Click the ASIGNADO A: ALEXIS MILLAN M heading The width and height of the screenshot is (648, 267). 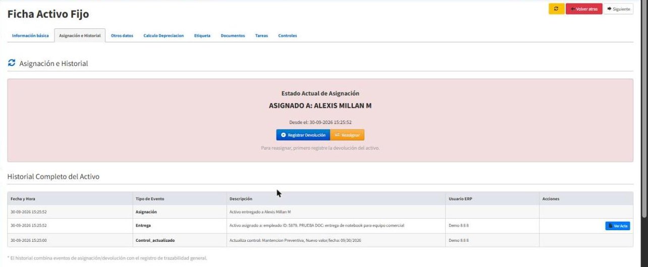(320, 106)
